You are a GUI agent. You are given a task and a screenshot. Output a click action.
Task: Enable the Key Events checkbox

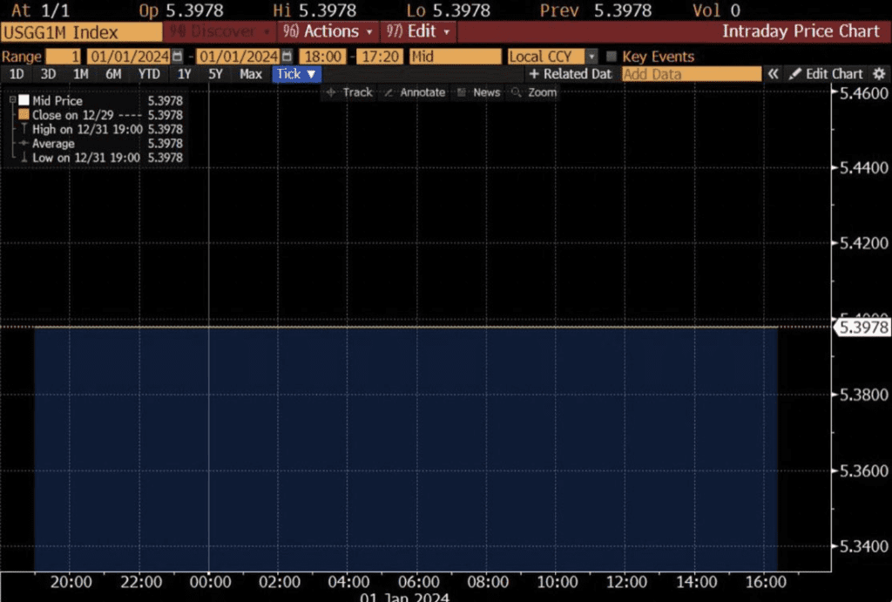click(612, 57)
